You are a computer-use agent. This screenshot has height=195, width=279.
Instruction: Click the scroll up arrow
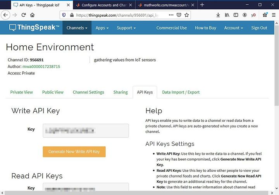[x=277, y=23]
